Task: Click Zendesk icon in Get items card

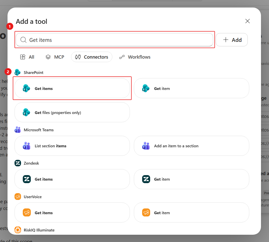Action: pos(27,179)
